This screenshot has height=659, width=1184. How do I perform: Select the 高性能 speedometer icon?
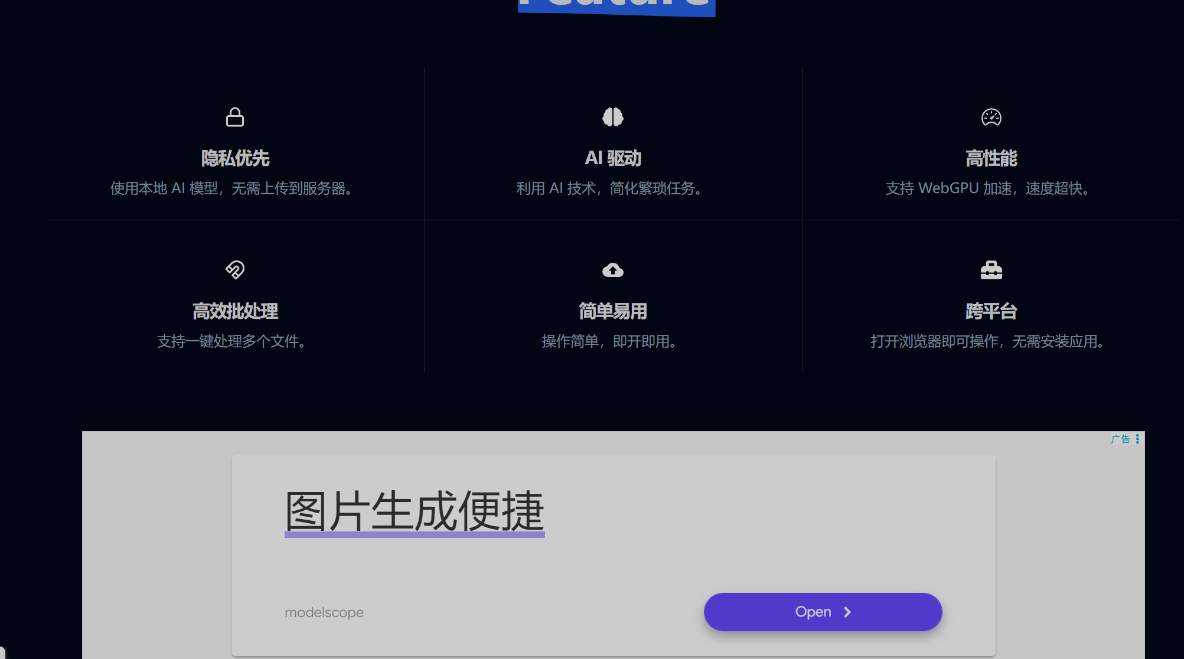click(991, 117)
